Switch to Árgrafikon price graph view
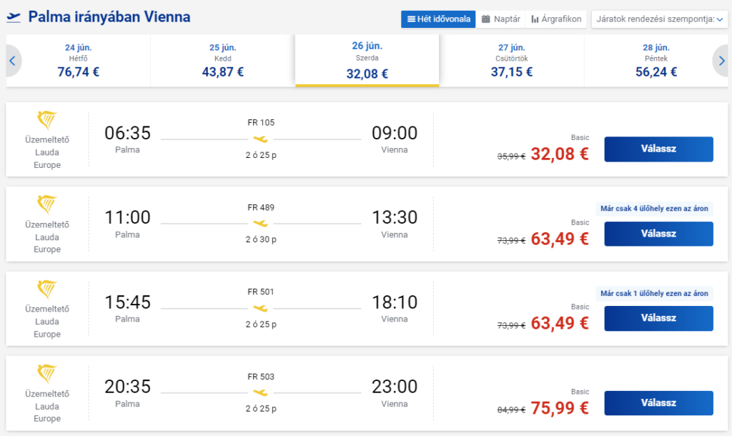Viewport: 732px width, 436px height. (556, 19)
